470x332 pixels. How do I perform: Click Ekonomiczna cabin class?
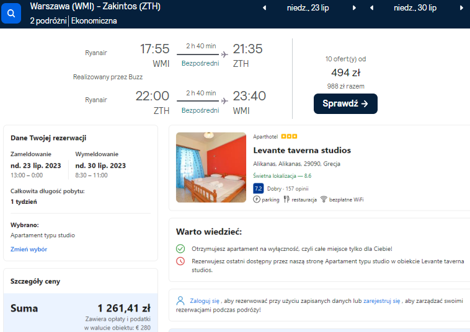[94, 20]
